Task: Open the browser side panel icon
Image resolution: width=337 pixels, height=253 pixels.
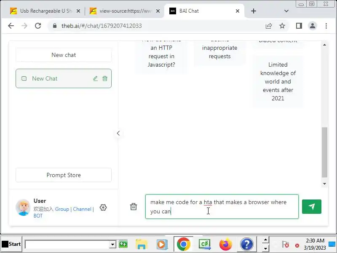Action: [x=299, y=26]
